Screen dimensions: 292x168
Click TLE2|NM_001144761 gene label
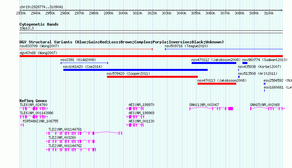pyautogui.click(x=65, y=129)
